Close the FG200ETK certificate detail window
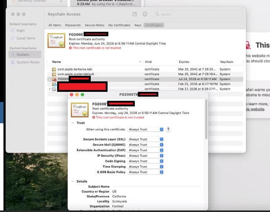The image size is (270, 212). 72,95
